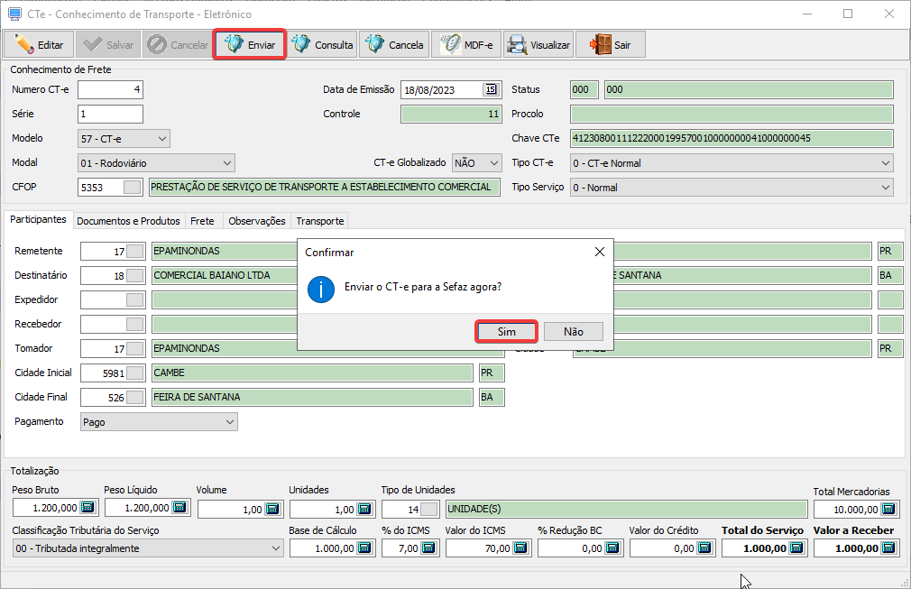
Task: Switch to Documentos e Produtos tab
Action: pyautogui.click(x=128, y=221)
